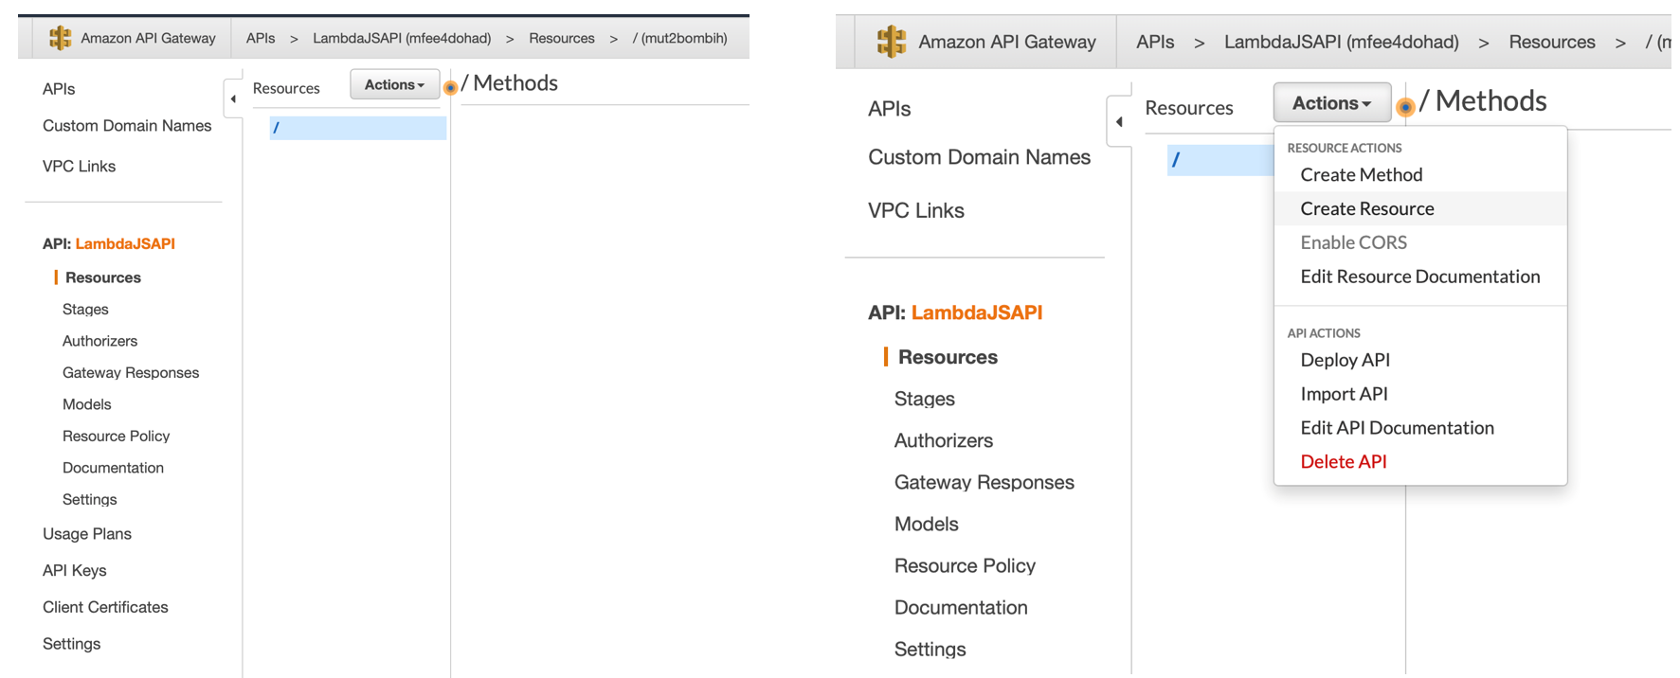Open Settings in right sidebar
Viewport: 1680px width, 678px height.
tap(930, 649)
